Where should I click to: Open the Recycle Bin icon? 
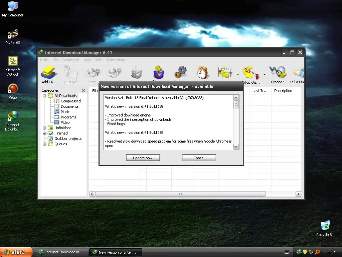coord(325,229)
